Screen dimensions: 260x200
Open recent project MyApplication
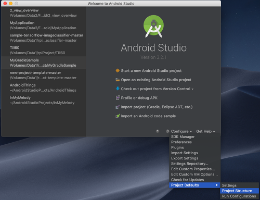(x=44, y=25)
